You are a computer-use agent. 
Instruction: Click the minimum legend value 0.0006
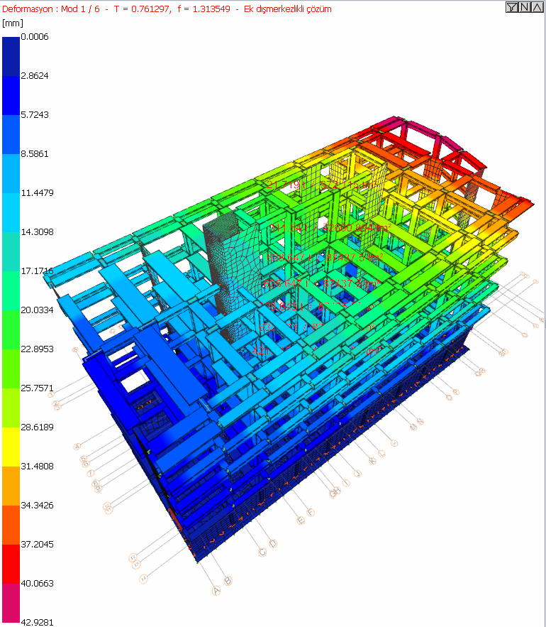[35, 37]
